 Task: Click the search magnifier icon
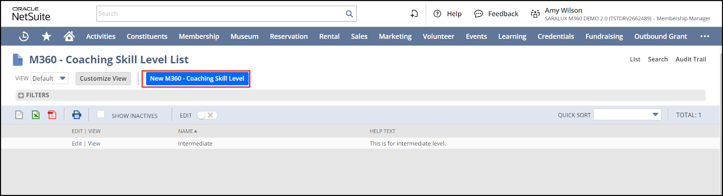click(x=349, y=14)
